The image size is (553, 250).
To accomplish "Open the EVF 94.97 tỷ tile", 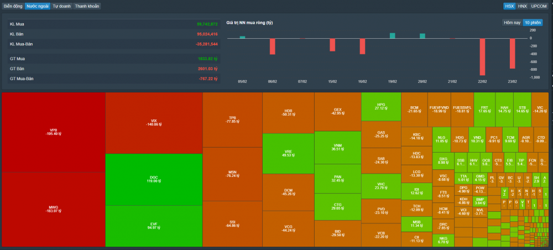I will click(x=154, y=226).
